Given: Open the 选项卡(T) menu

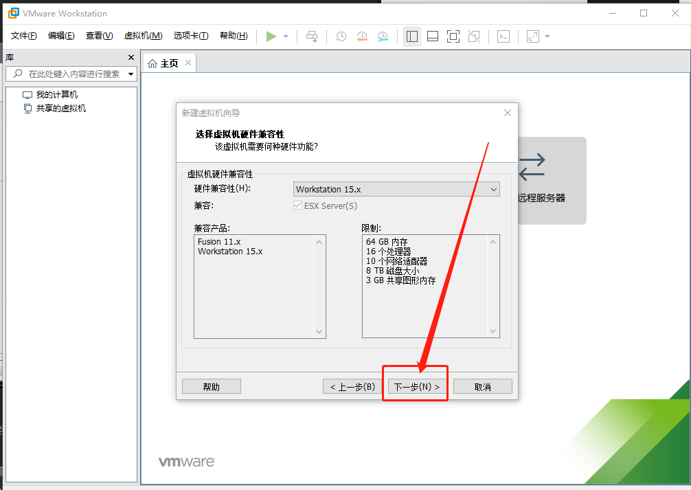Looking at the screenshot, I should 191,36.
